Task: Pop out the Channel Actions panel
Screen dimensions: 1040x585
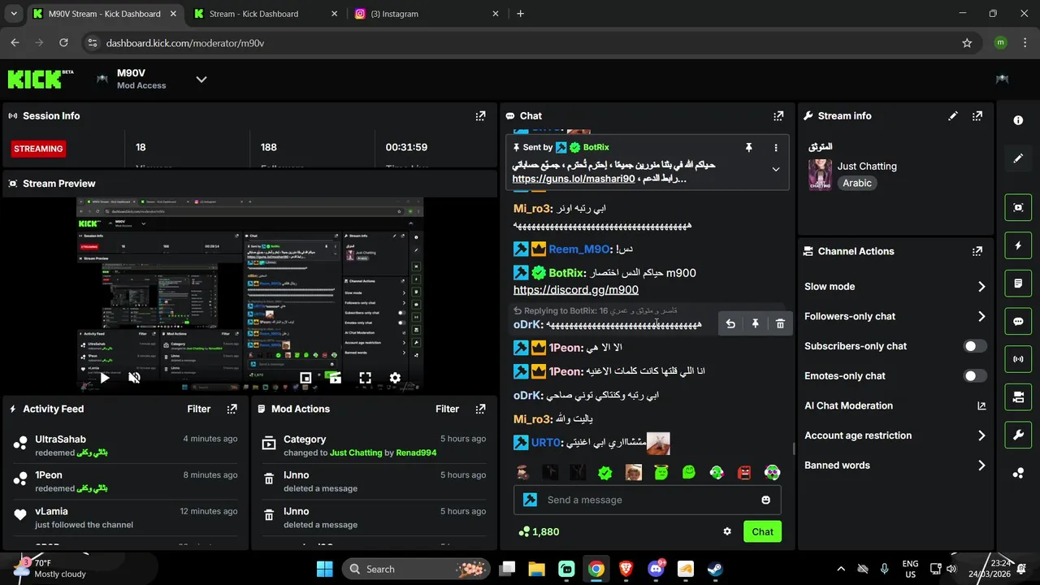Action: pos(977,251)
